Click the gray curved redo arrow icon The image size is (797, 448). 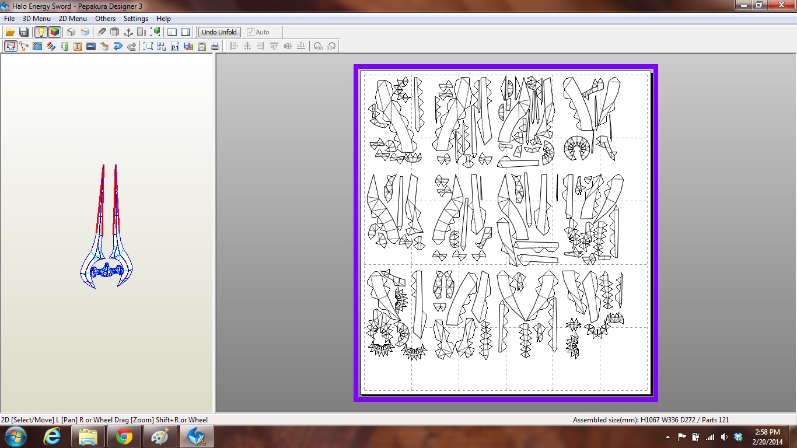coord(132,46)
